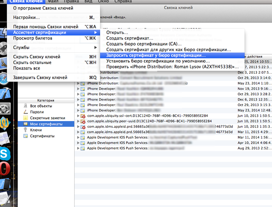Screen dimensions: 272x207
Task: Expand the iPhone Developer row dated Dec 6, 2013
Action: pos(78,100)
